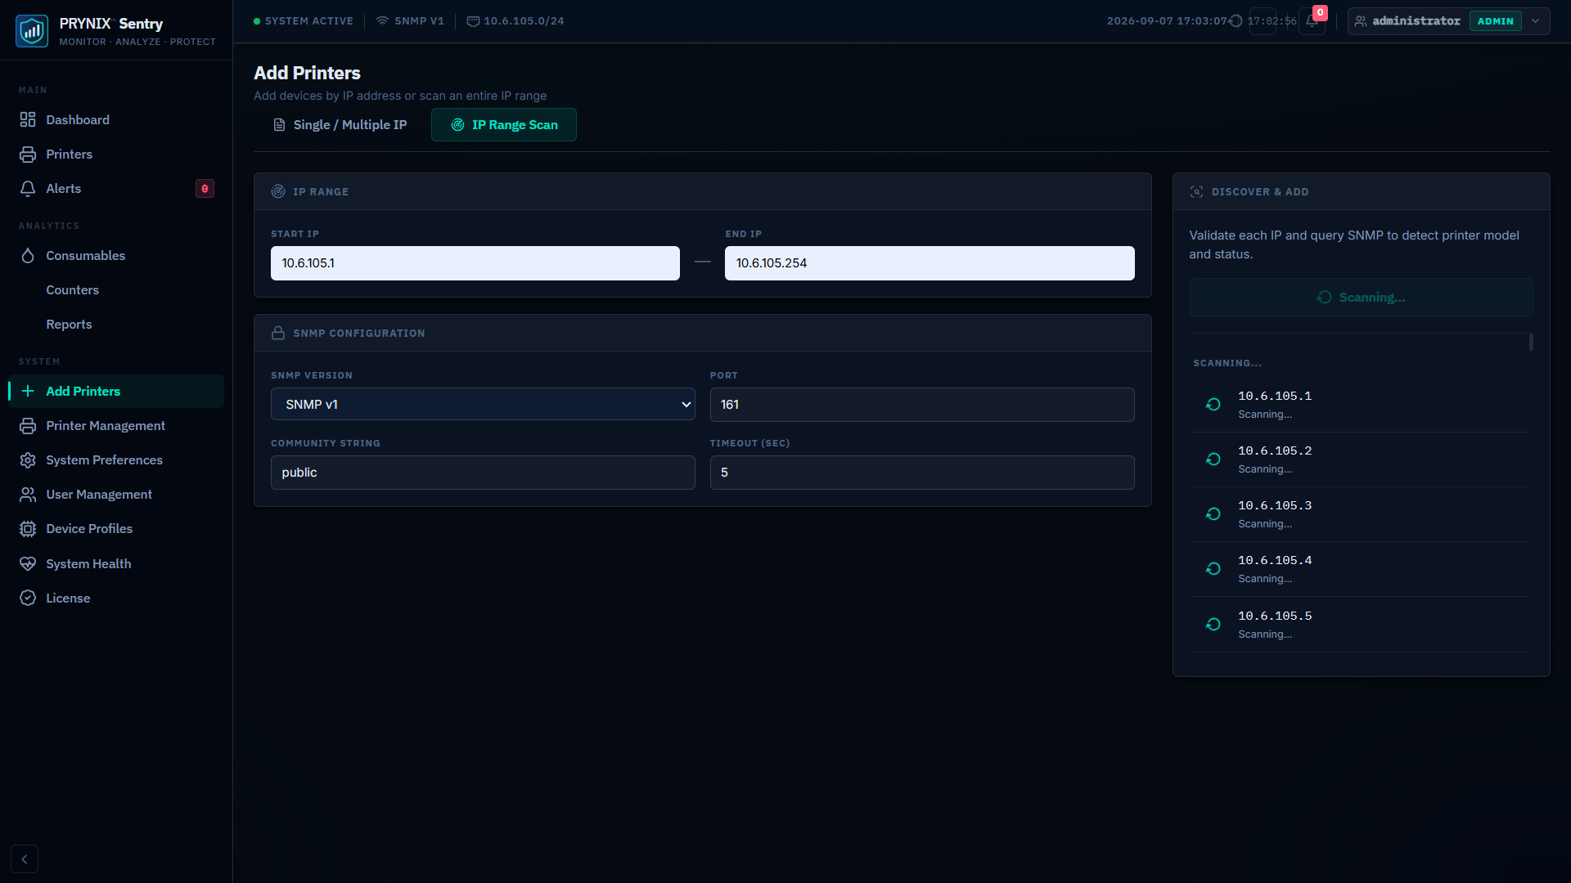
Task: Click the 10.6.105.0/24 subnet label
Action: (524, 21)
